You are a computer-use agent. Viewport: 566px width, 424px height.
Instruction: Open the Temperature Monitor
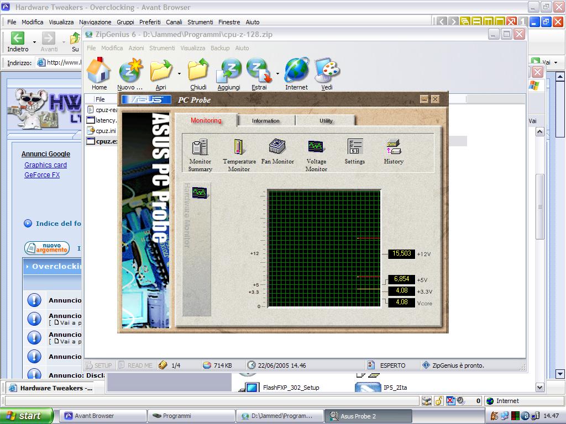239,147
